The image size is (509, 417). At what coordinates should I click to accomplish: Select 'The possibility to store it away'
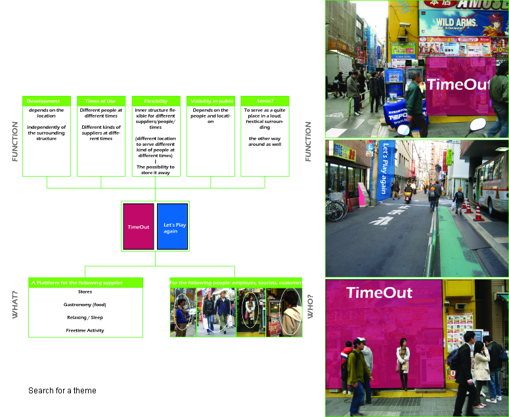click(156, 169)
